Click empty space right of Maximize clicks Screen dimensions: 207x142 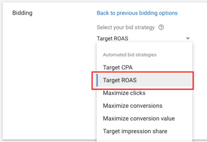[x=171, y=93]
